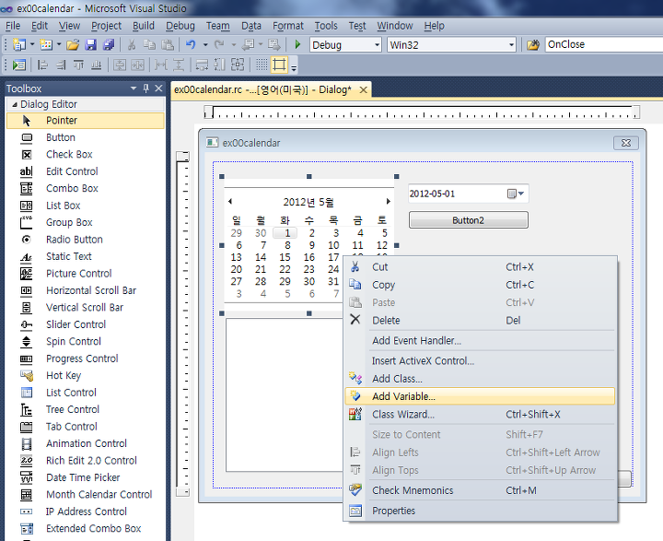Click the Align Bottoms toolbar icon

(x=97, y=65)
